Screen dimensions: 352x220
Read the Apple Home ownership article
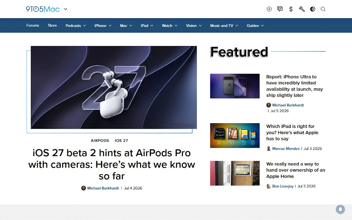coord(296,170)
